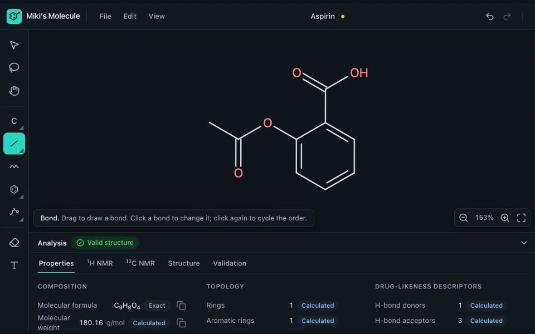
Task: Click the Aspirin document title
Action: (323, 16)
